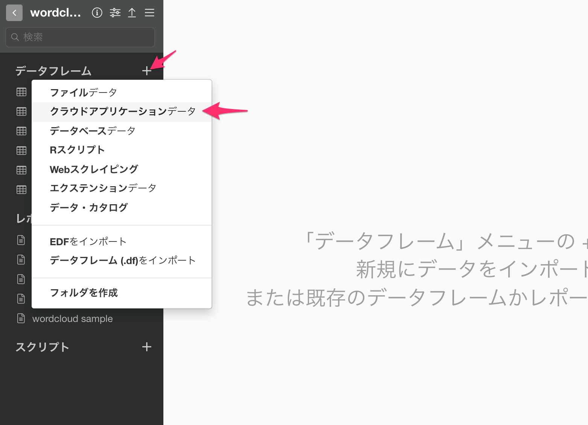The width and height of the screenshot is (588, 425).
Task: Select クラウドアプリケーションデータ menu entry
Action: tap(122, 112)
